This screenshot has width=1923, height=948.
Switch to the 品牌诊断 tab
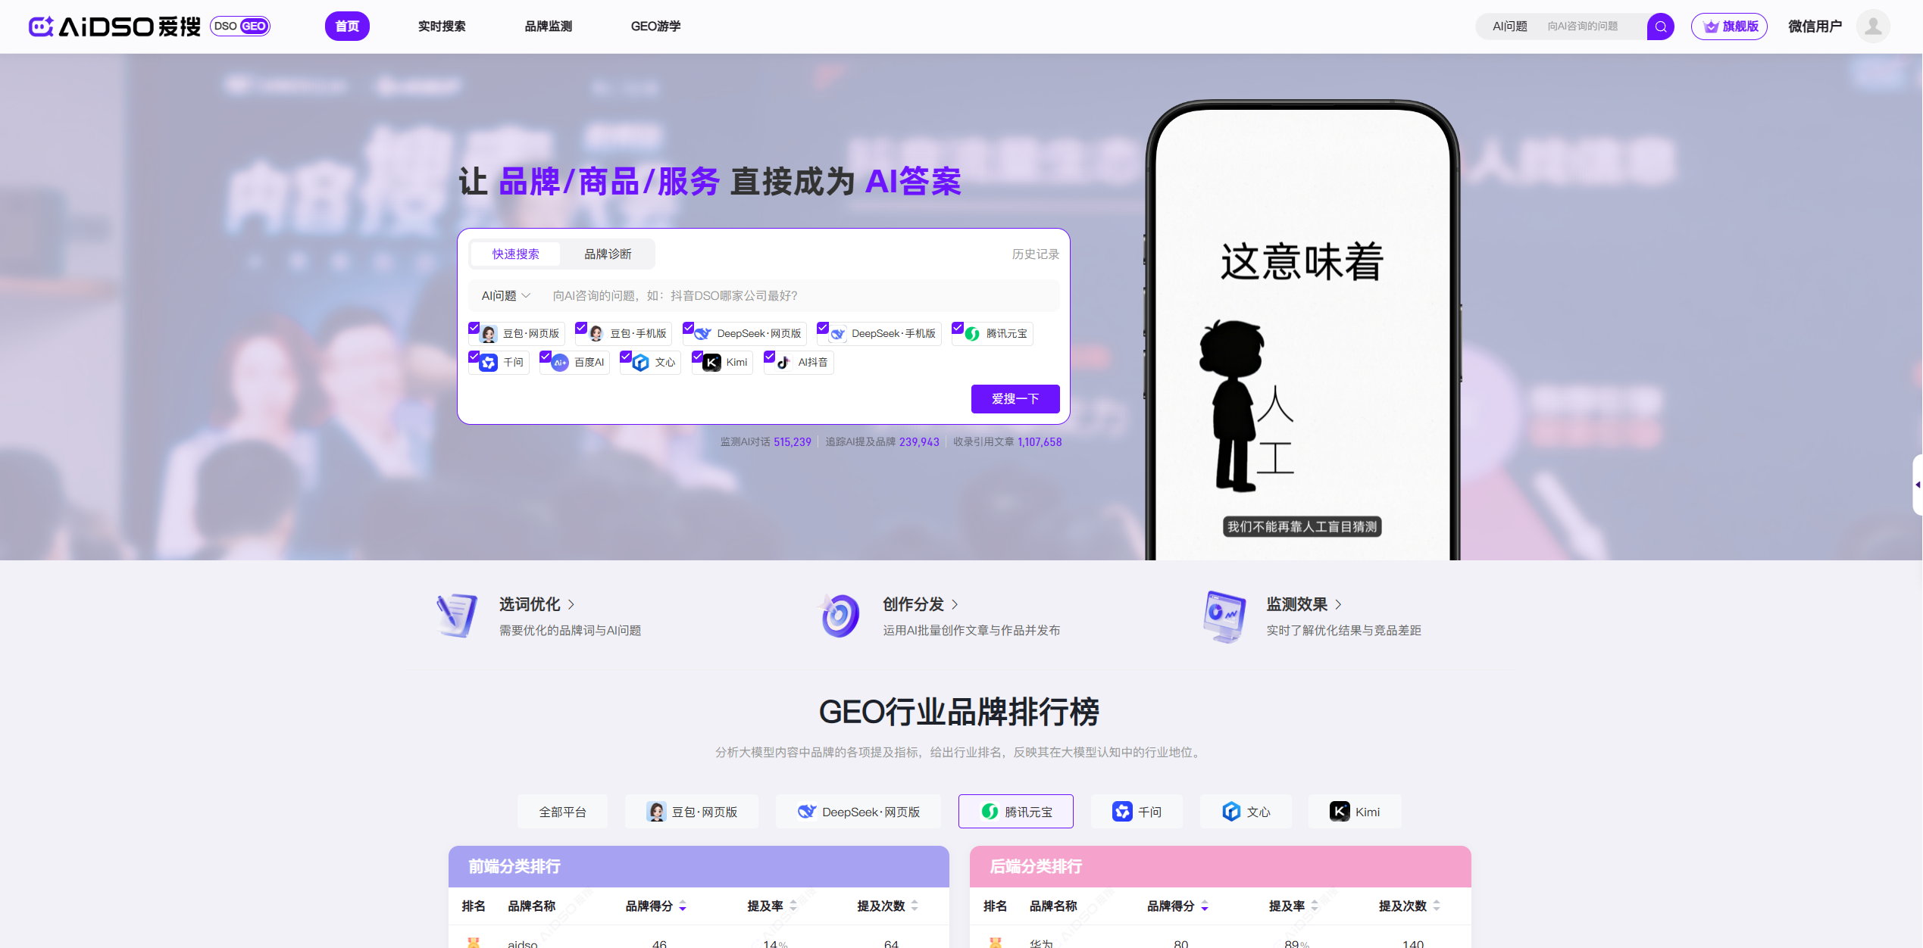[x=607, y=254]
